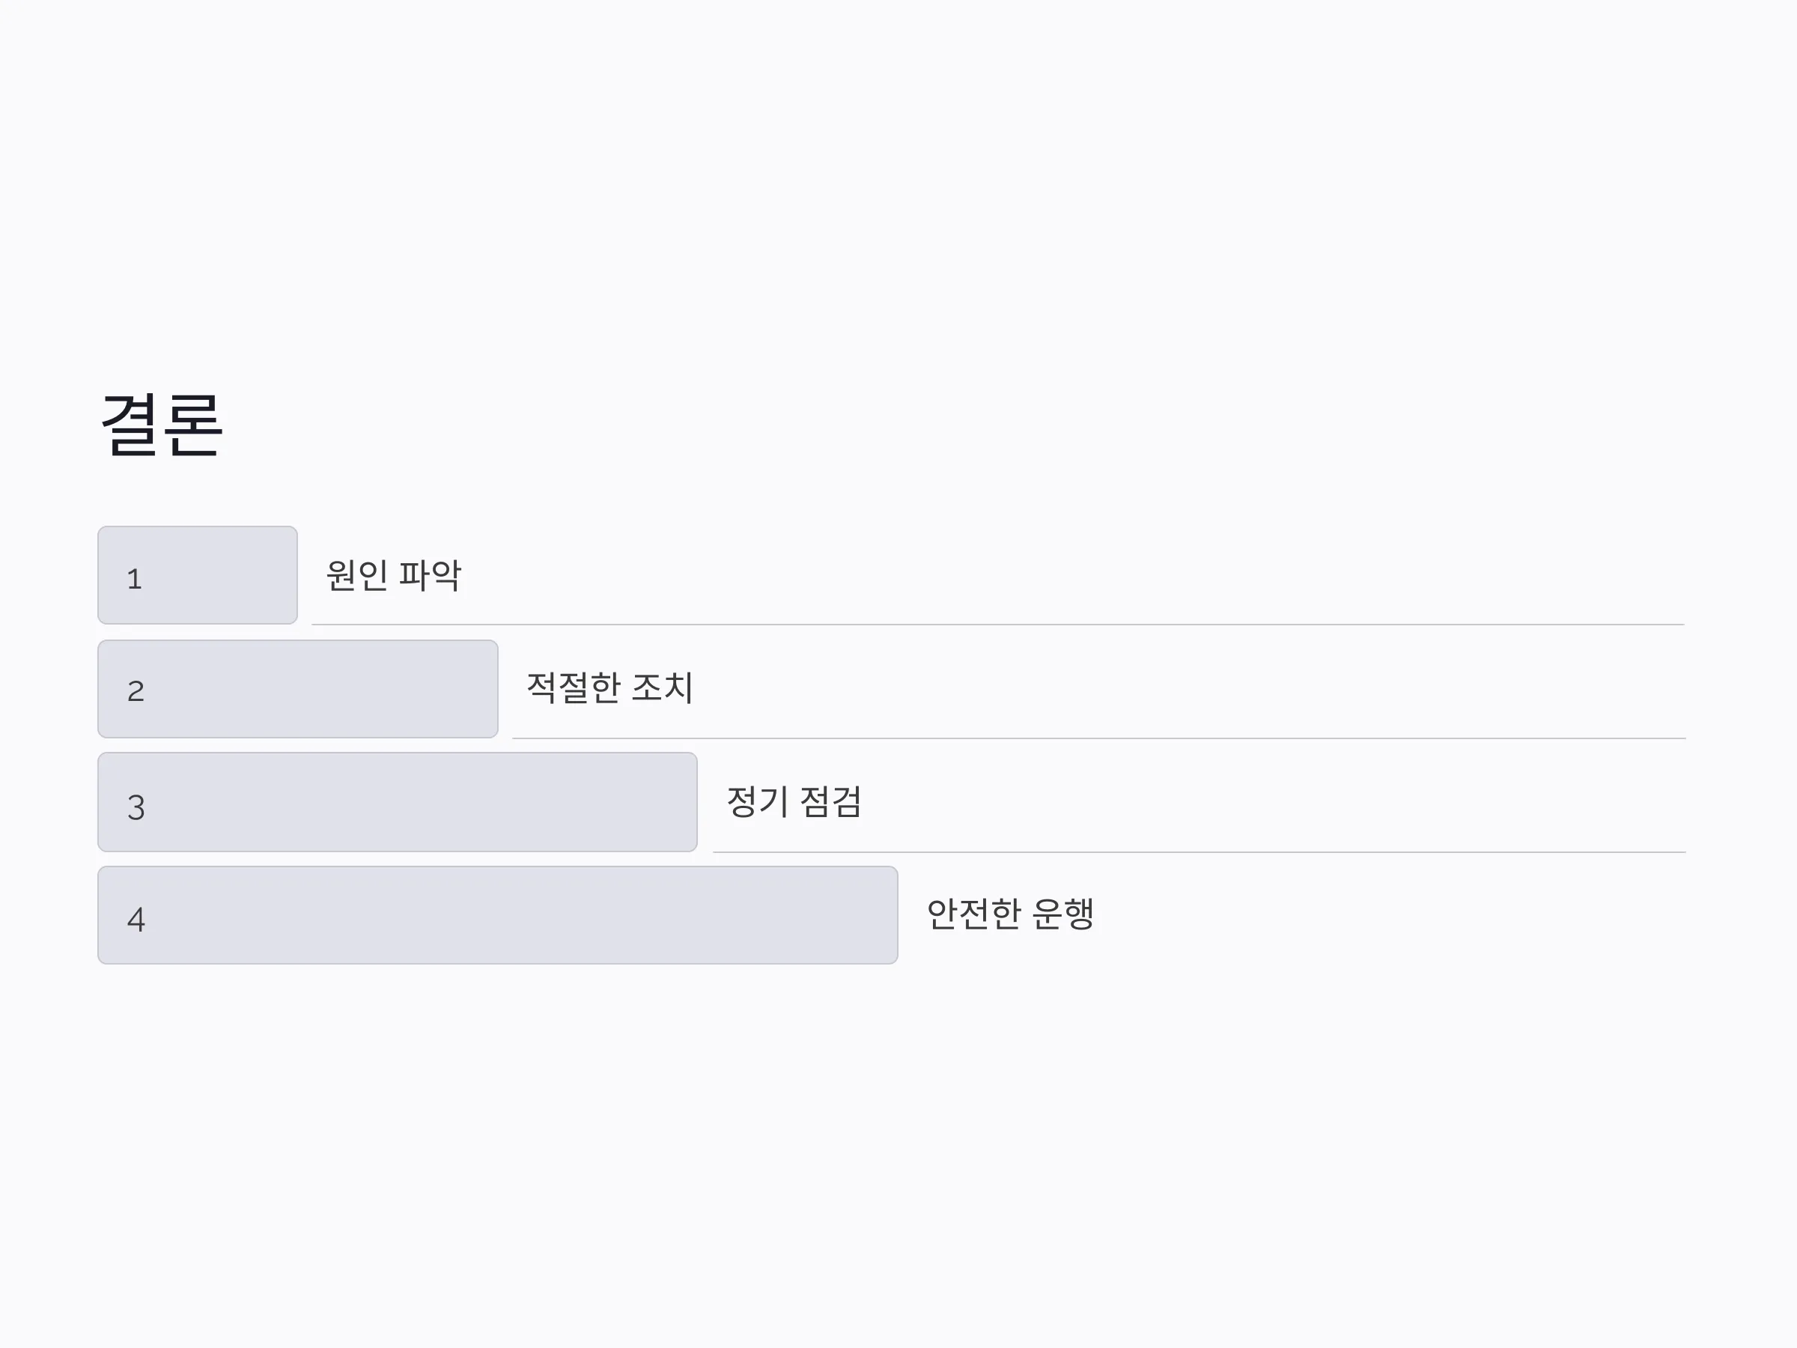Viewport: 1797px width, 1348px height.
Task: Select the shortest gray step bar
Action: 198,575
